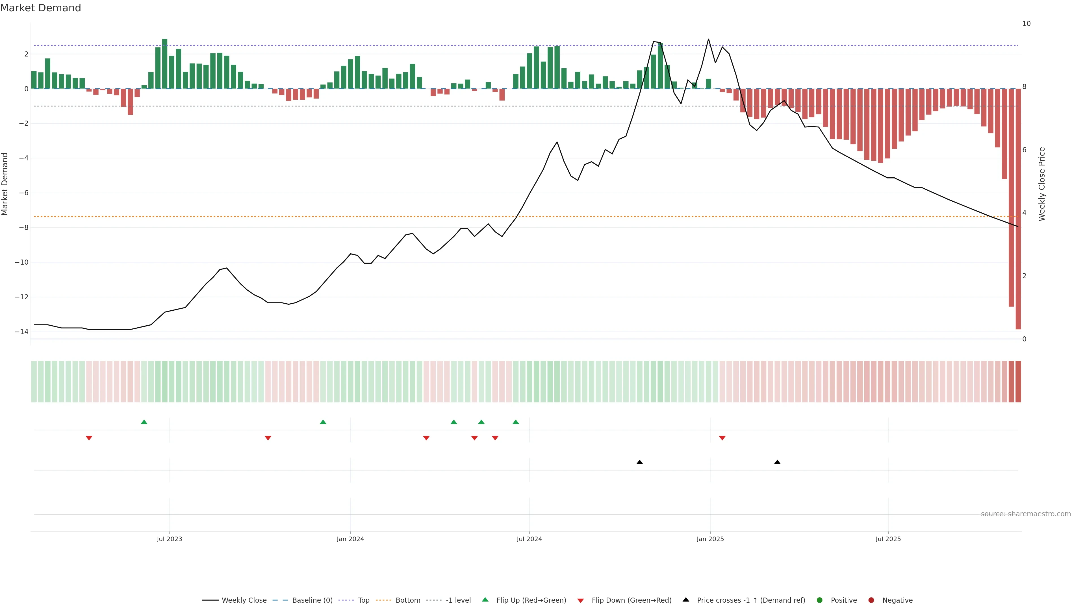Click the red flip-down marker near January 2025
Screen dimensions: 1085x610
coord(722,438)
